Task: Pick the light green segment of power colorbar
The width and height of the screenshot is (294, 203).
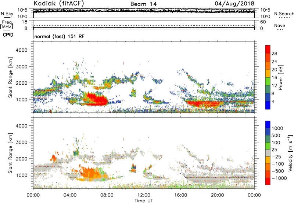Action: [x=268, y=81]
